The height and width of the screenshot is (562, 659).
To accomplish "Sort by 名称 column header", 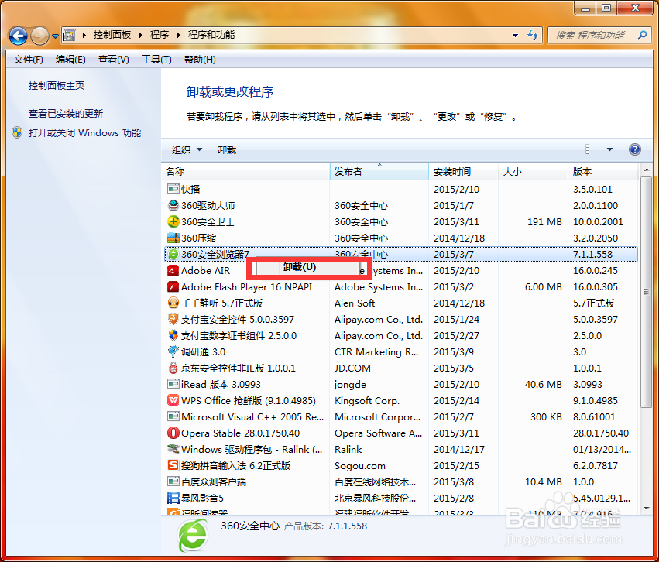I will pos(245,171).
